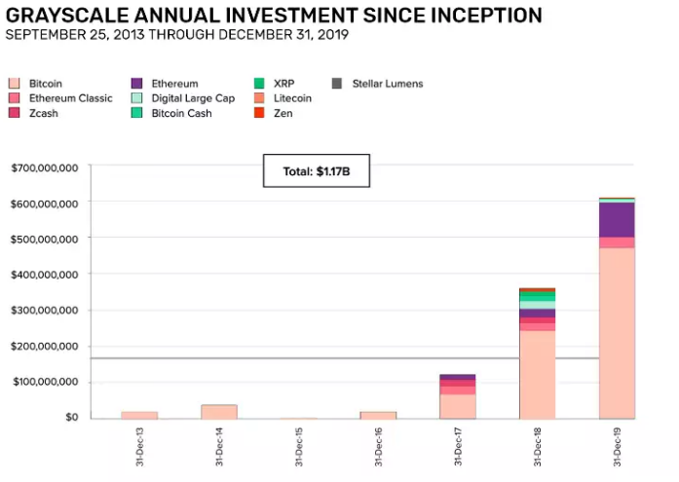Viewport: 679px width, 482px height.
Task: Click the purple Ethereum segment of the 31-Dec-19 bar
Action: point(617,220)
